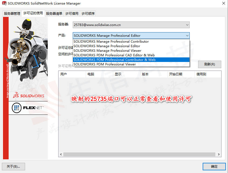Click the FLEXNET logo
The image size is (228, 173).
coord(28,108)
